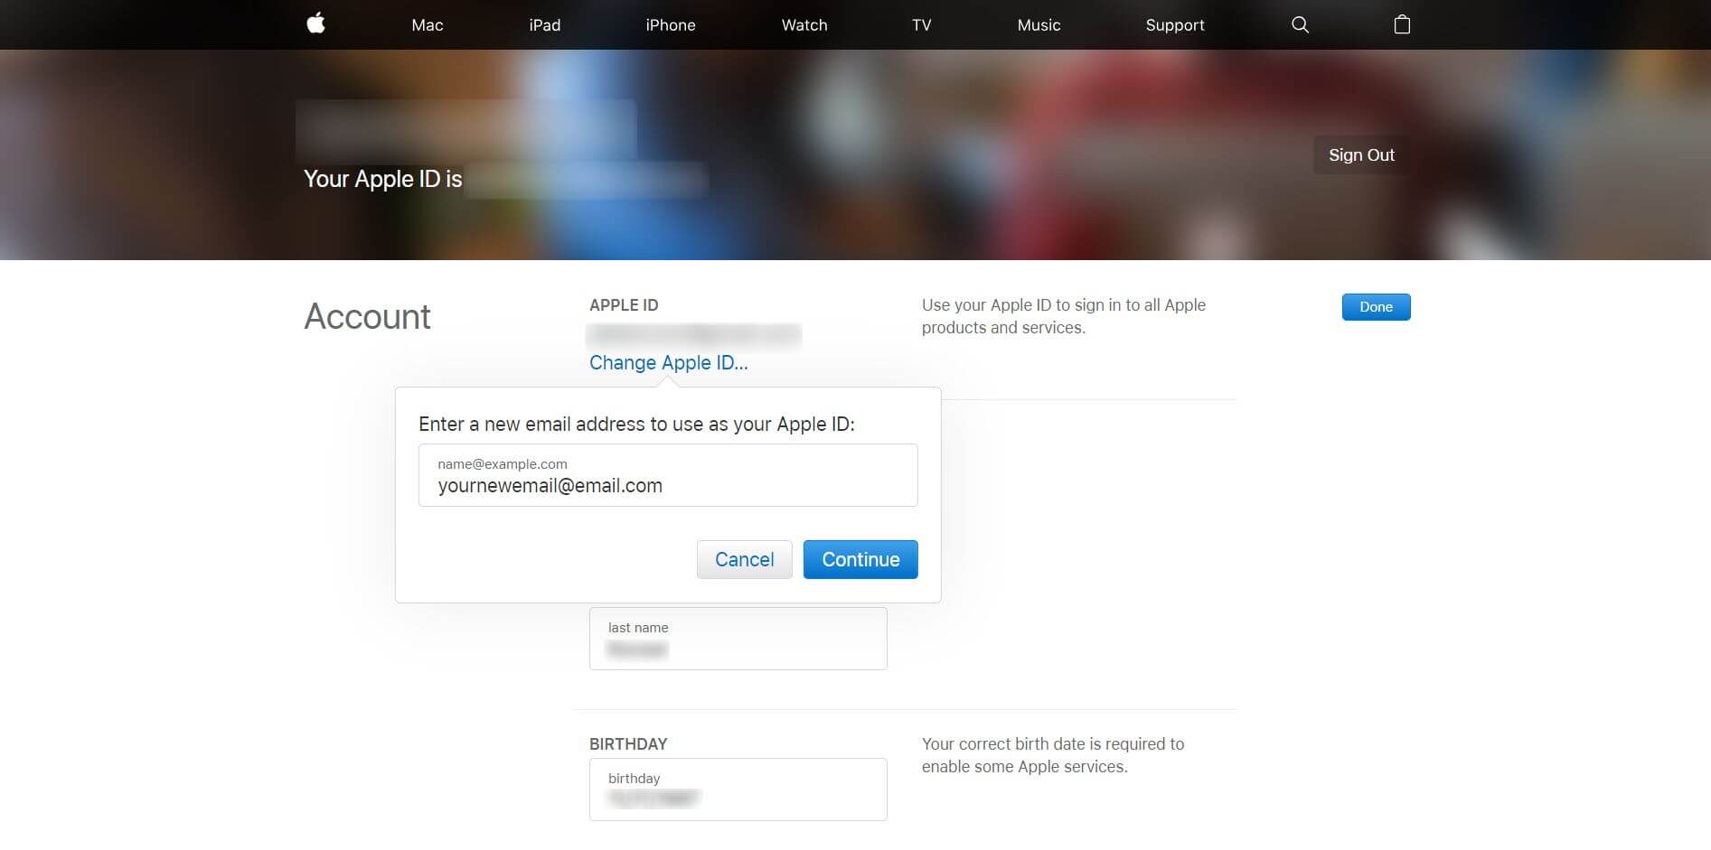Click the Apple logo icon
The image size is (1711, 850).
pos(315,23)
